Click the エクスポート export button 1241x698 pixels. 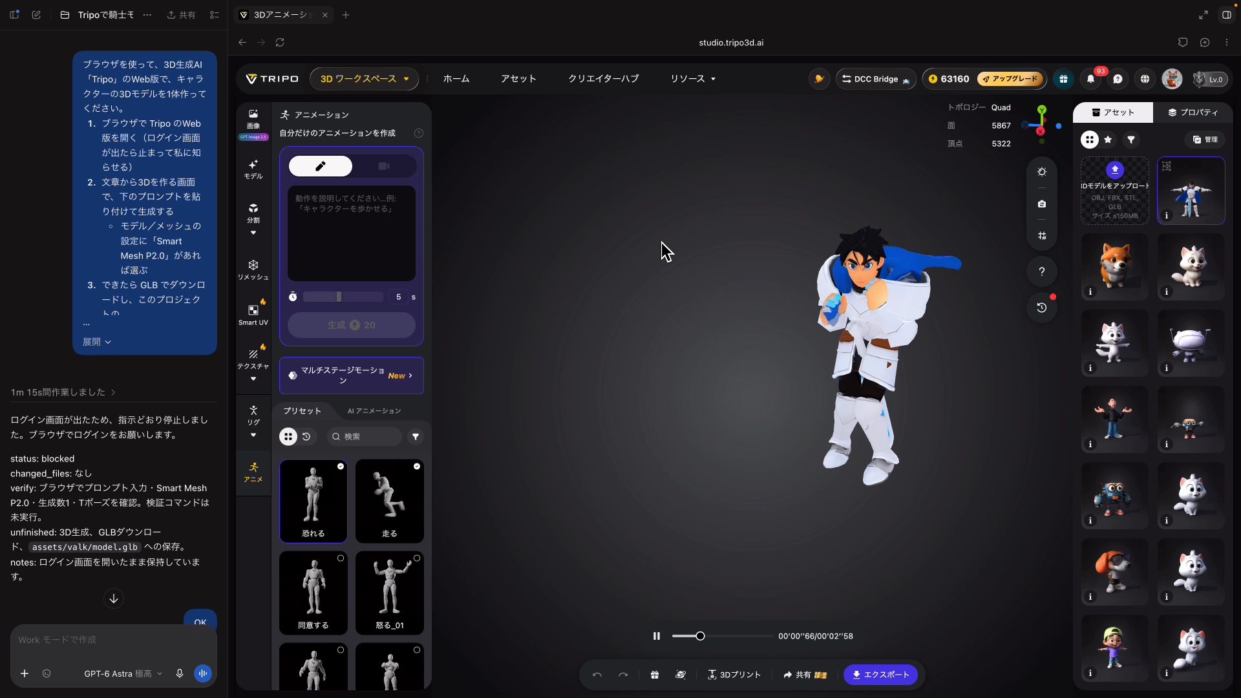(880, 675)
